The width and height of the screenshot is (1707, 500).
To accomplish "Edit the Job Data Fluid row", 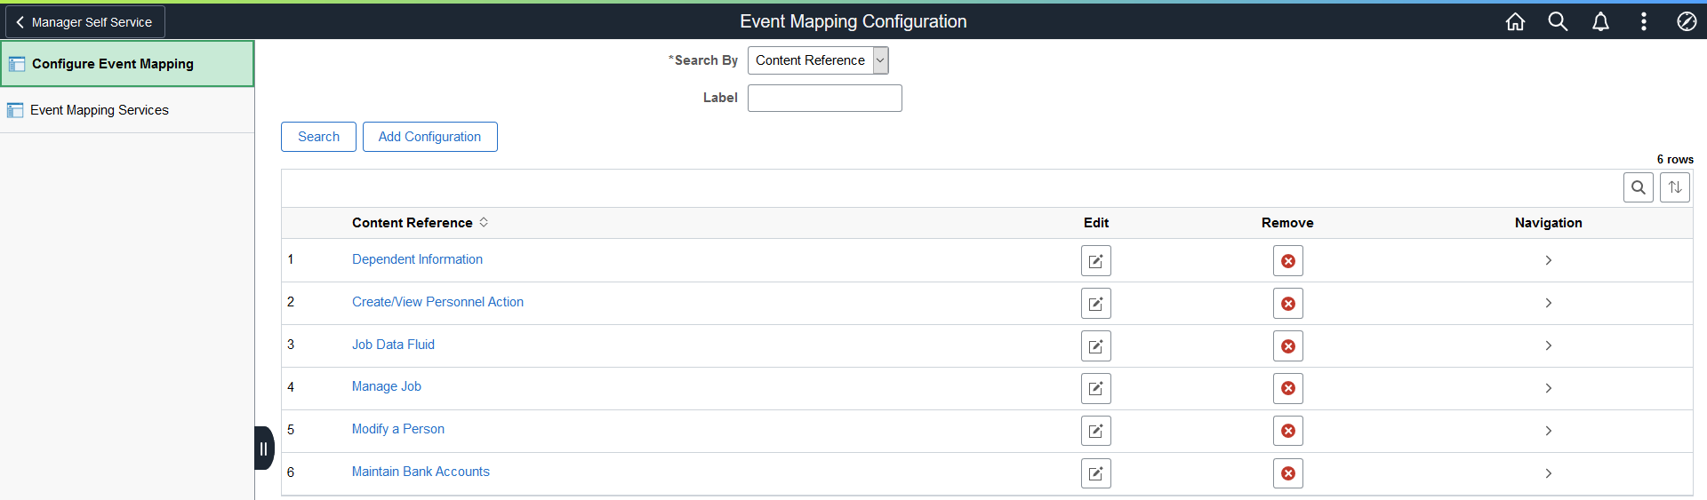I will pyautogui.click(x=1096, y=346).
